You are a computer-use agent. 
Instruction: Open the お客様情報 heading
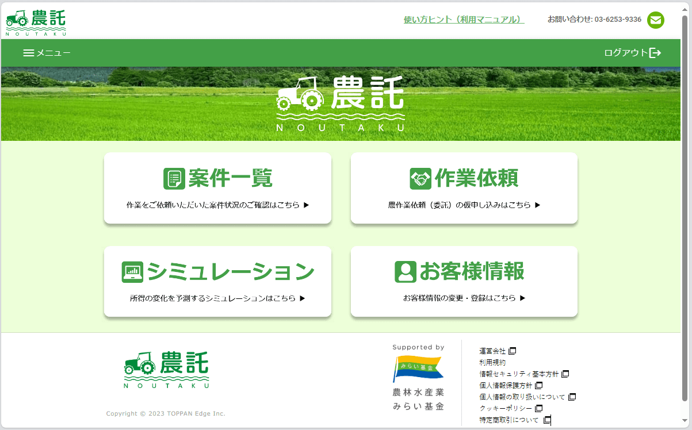pos(472,272)
